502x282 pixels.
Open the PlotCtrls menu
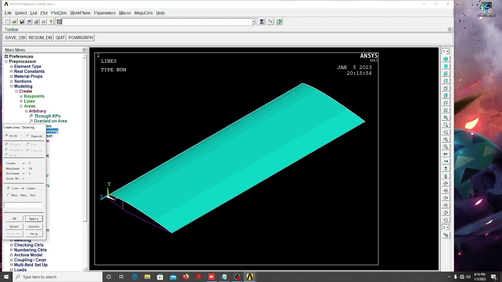click(x=59, y=13)
